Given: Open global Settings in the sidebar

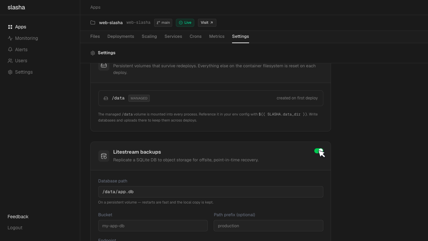Looking at the screenshot, I should (24, 72).
